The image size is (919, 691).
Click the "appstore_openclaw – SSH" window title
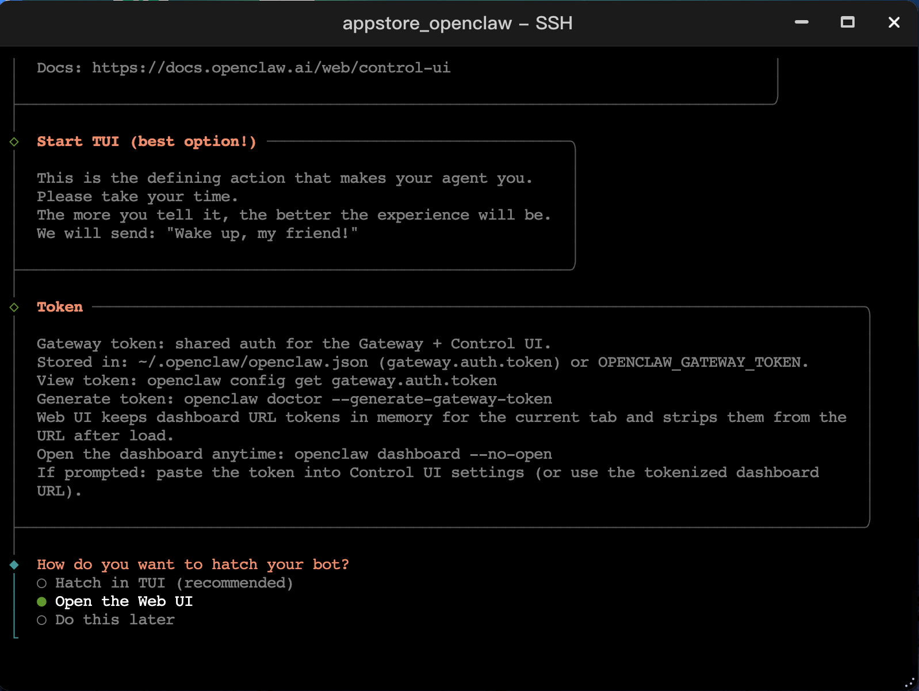coord(457,23)
